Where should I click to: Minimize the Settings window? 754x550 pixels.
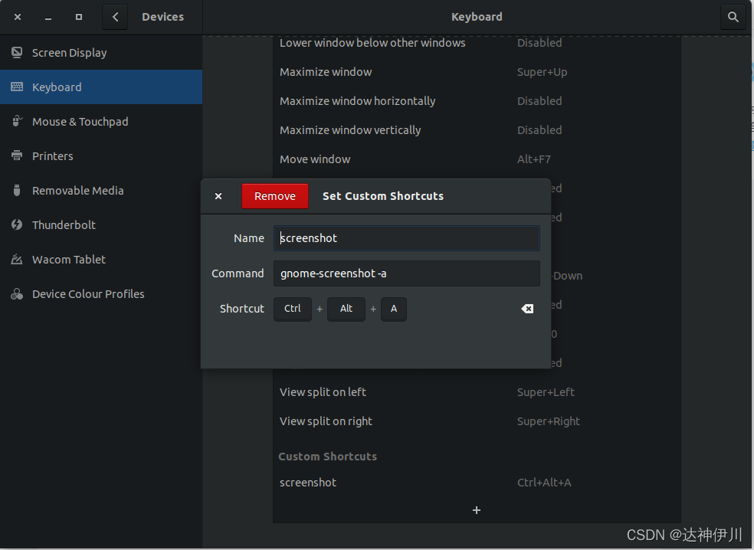pos(48,17)
